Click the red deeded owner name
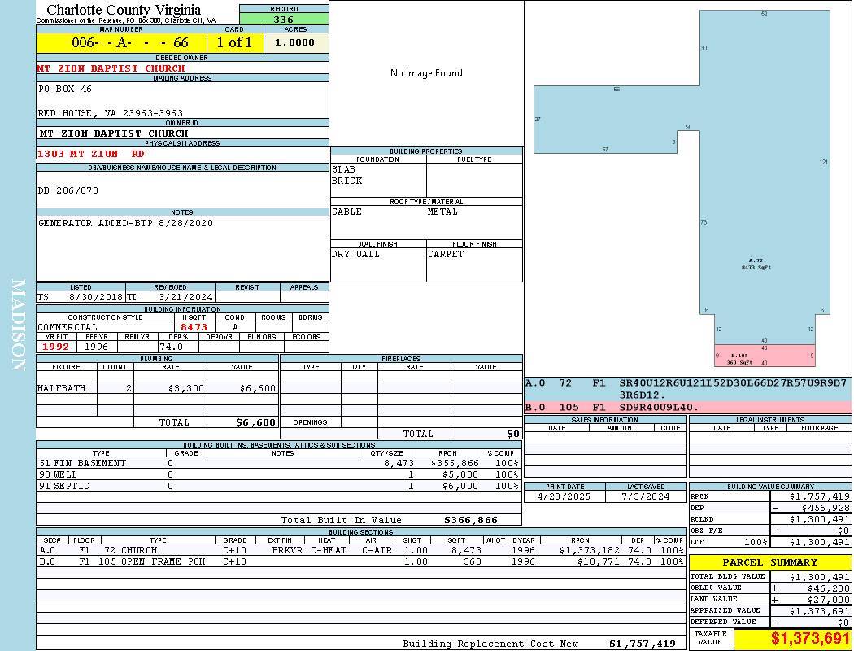854x651 pixels. [111, 68]
